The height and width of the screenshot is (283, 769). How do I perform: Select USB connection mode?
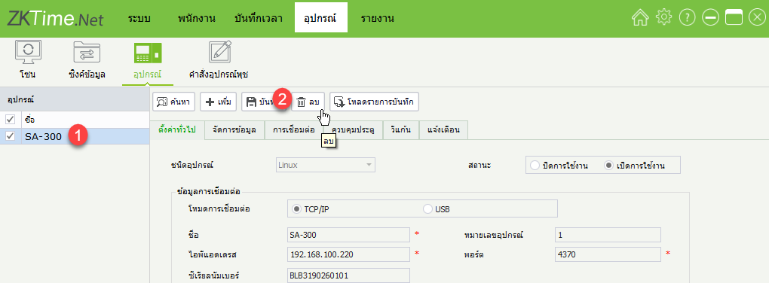[x=427, y=209]
